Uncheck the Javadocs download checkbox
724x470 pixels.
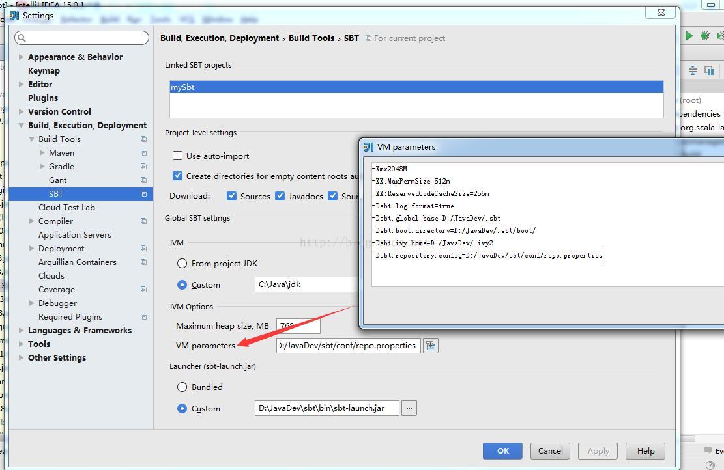[280, 196]
